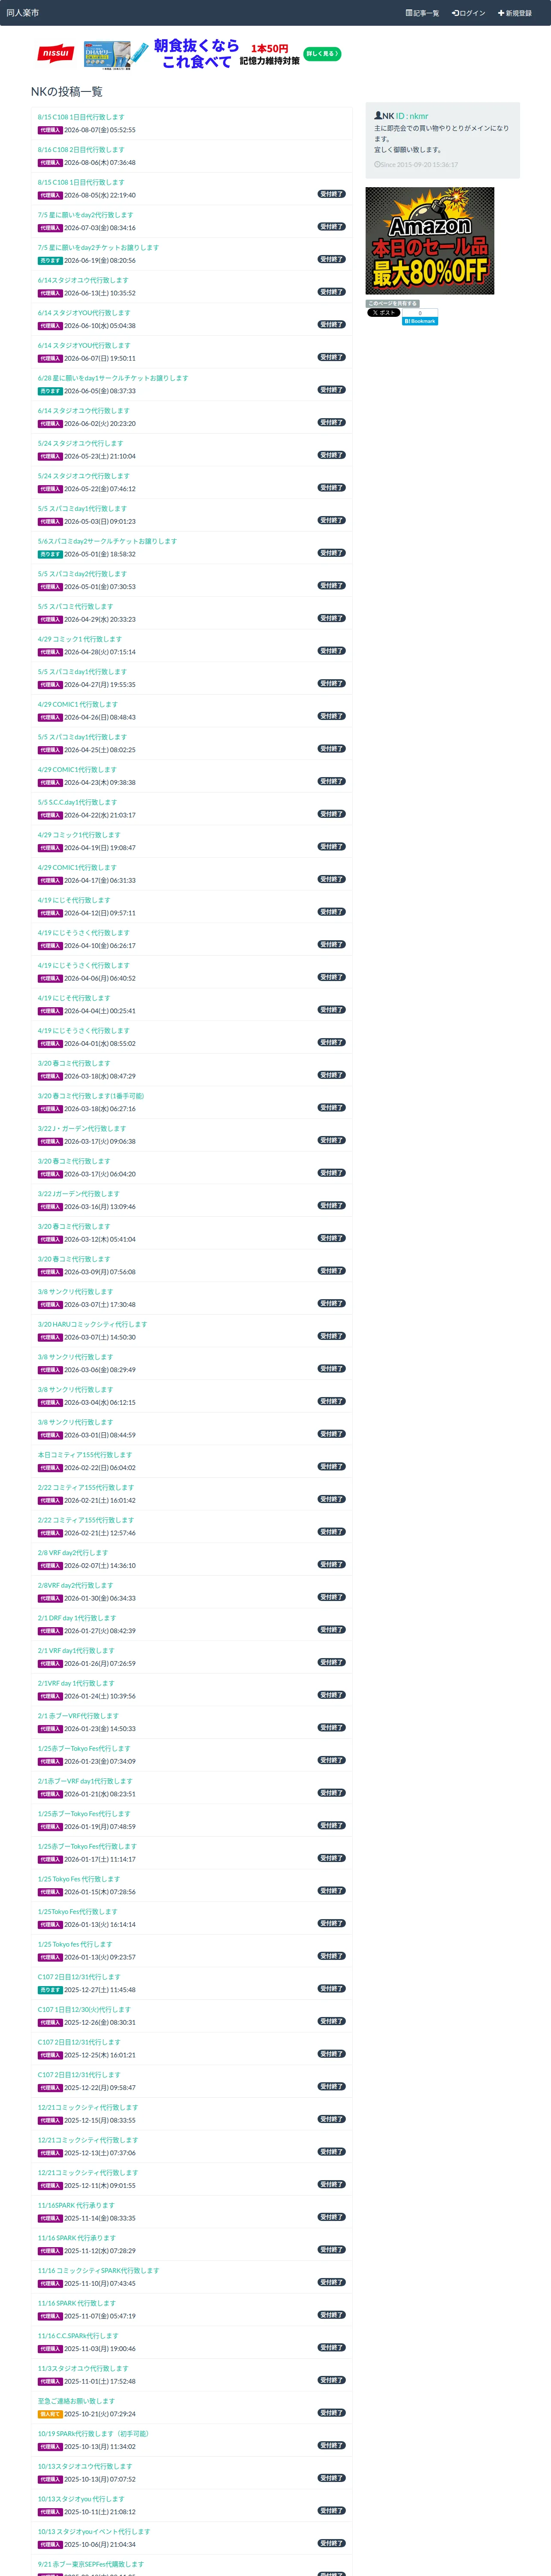The image size is (551, 2576).
Task: Click このページを共有する label
Action: (x=392, y=304)
